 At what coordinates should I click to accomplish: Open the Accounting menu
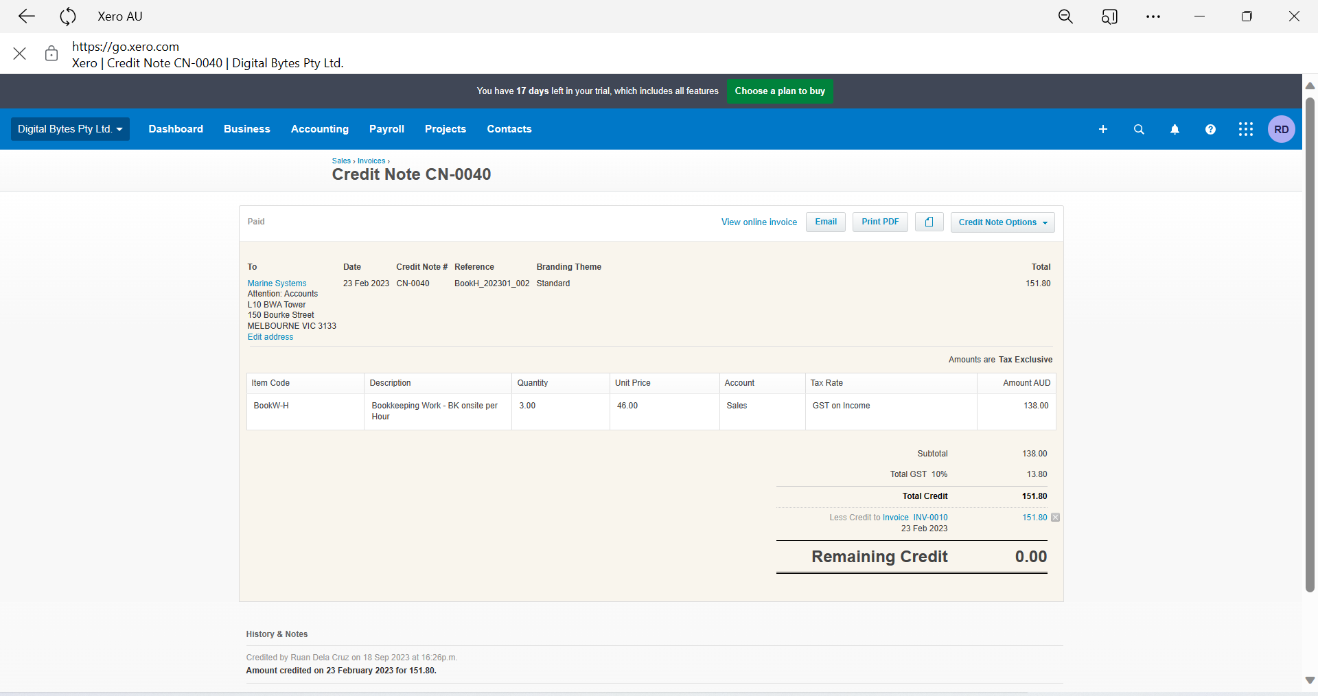pyautogui.click(x=320, y=129)
